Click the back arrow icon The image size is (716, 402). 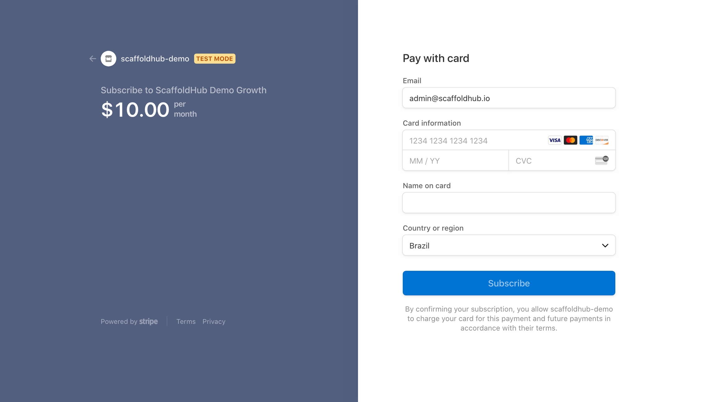93,59
